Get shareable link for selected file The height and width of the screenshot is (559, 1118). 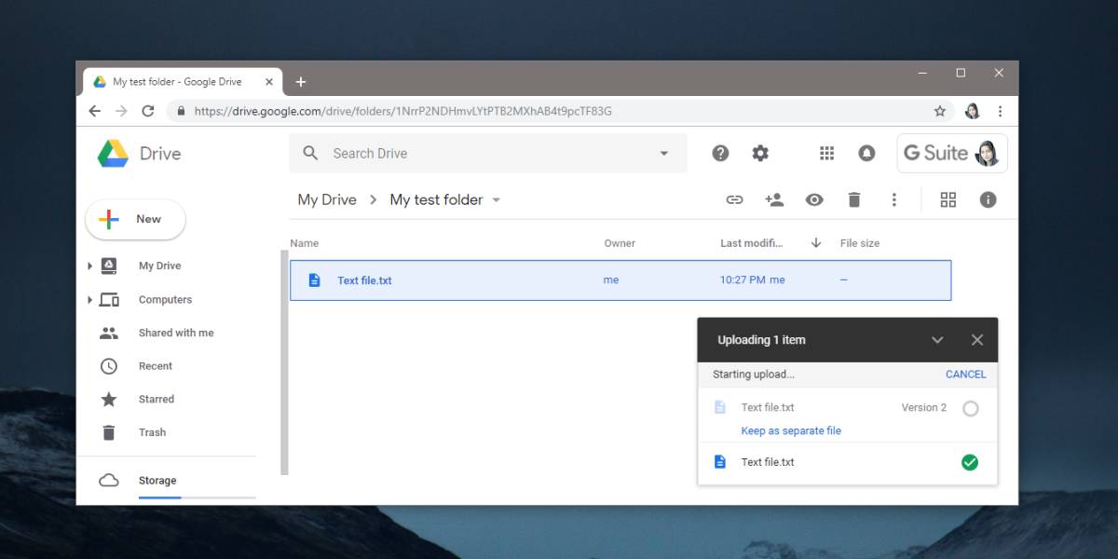coord(734,199)
